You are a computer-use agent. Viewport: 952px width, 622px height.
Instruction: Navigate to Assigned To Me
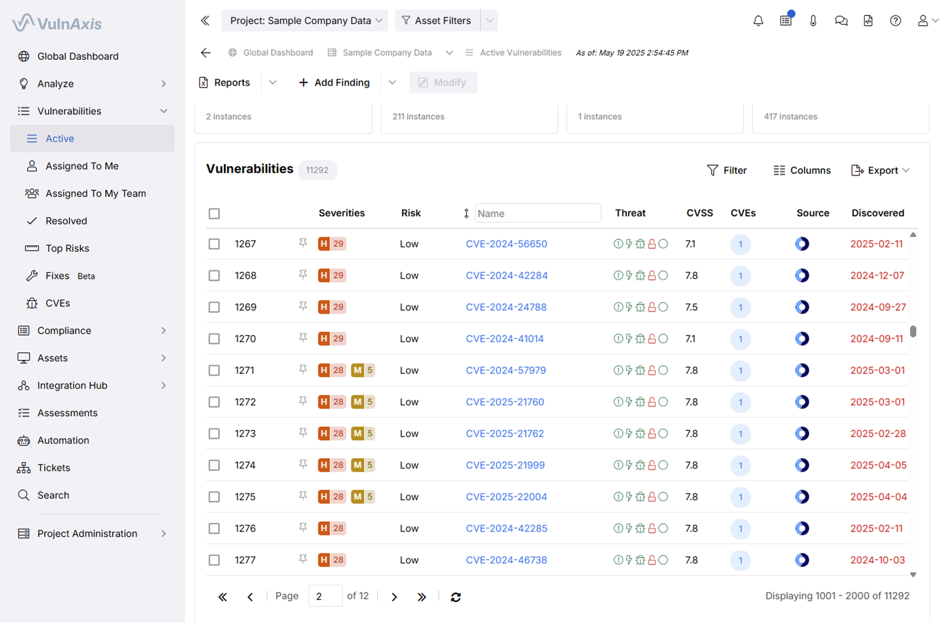click(x=82, y=166)
